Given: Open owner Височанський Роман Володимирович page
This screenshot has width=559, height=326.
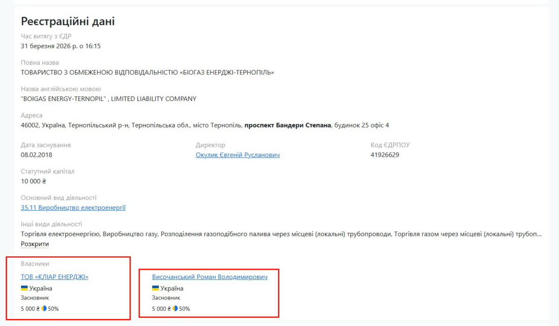Looking at the screenshot, I should coord(210,277).
